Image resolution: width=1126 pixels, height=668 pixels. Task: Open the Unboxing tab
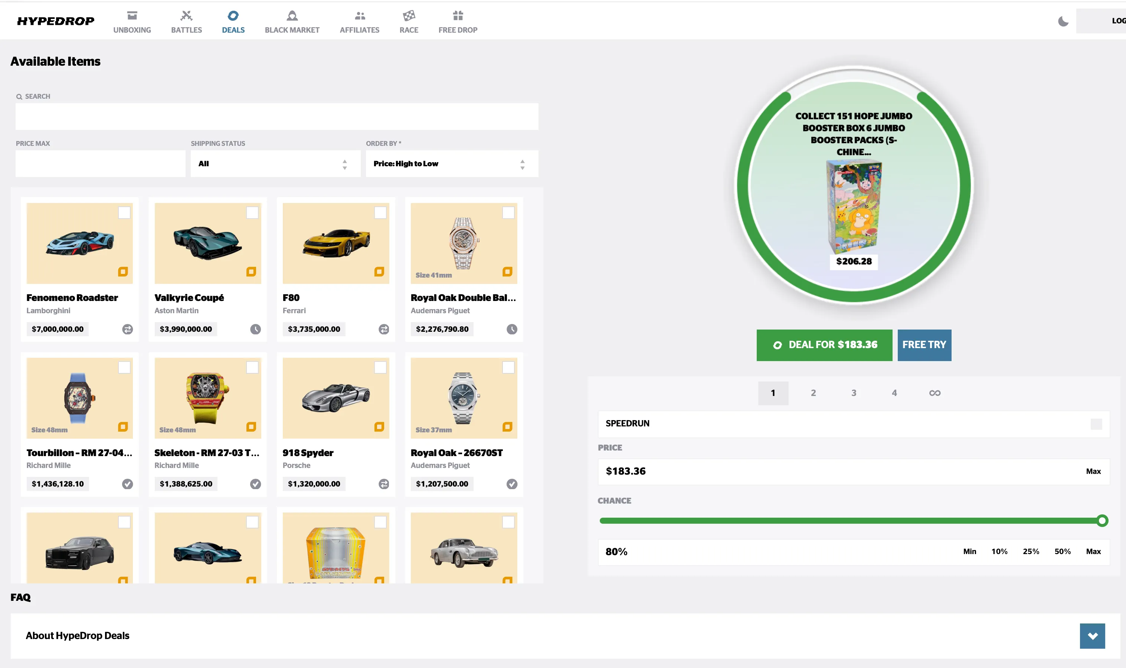coord(132,22)
